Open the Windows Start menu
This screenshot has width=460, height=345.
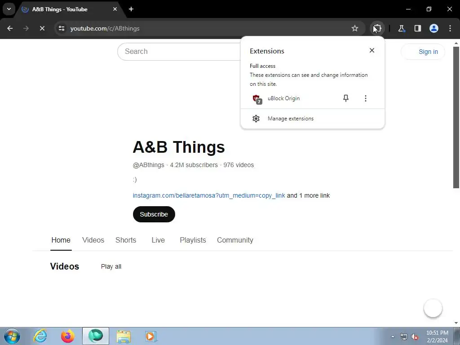pos(12,336)
